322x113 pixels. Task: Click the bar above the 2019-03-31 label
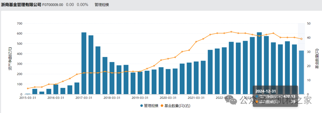tap(140, 83)
